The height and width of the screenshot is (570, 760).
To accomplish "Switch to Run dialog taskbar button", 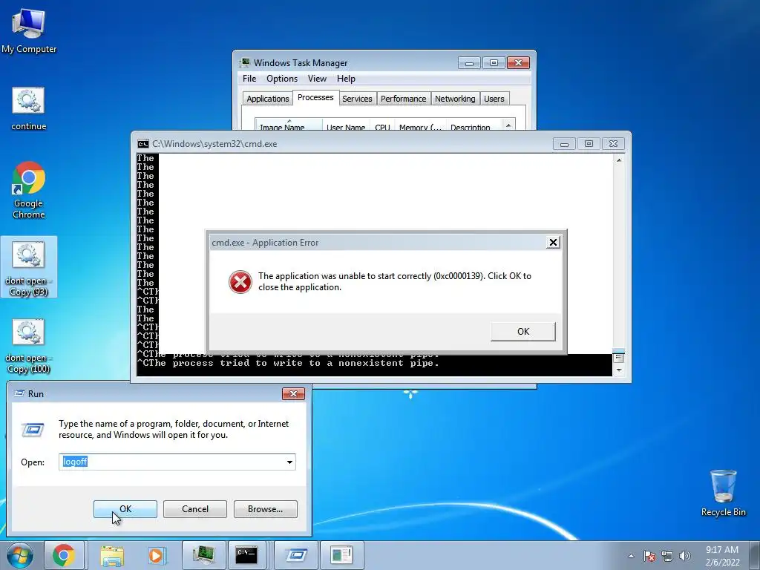I will (x=295, y=555).
